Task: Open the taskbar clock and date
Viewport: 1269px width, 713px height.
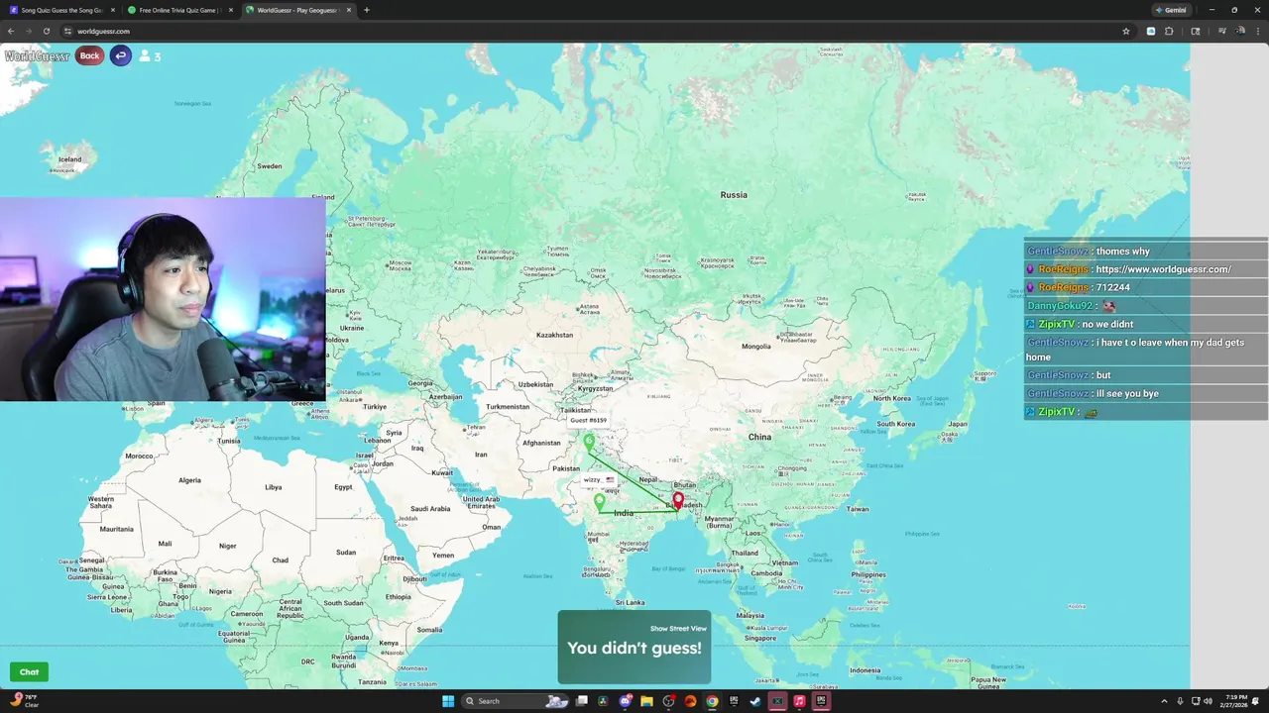Action: click(1234, 701)
